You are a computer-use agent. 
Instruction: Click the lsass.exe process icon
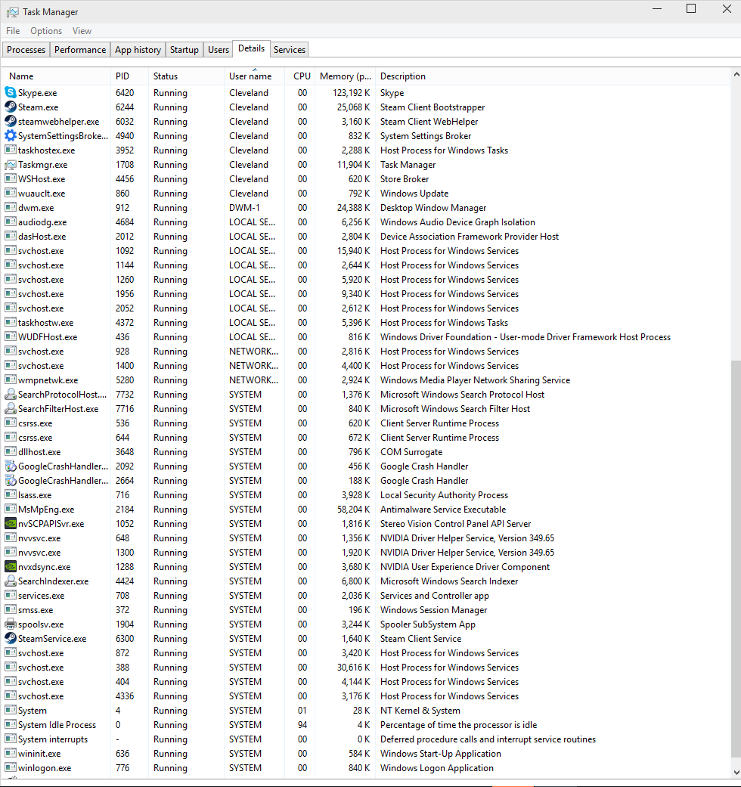coord(10,495)
